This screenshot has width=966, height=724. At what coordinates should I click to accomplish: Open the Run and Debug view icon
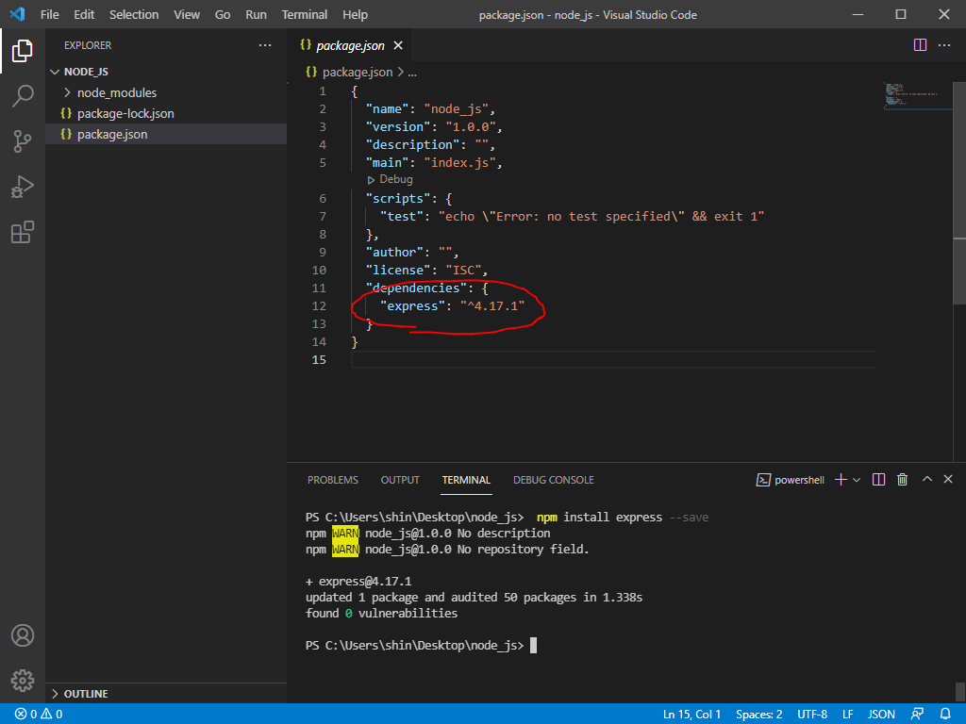tap(23, 187)
